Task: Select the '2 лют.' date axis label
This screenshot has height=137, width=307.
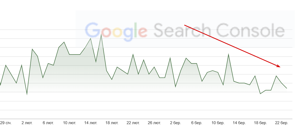Action: [x=27, y=123]
